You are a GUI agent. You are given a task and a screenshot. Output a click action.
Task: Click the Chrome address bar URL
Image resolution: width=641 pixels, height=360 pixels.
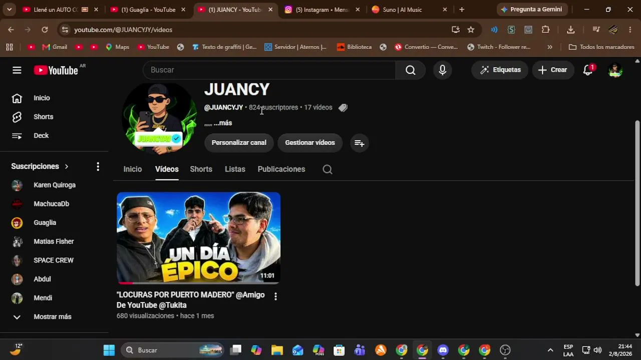[x=123, y=30]
